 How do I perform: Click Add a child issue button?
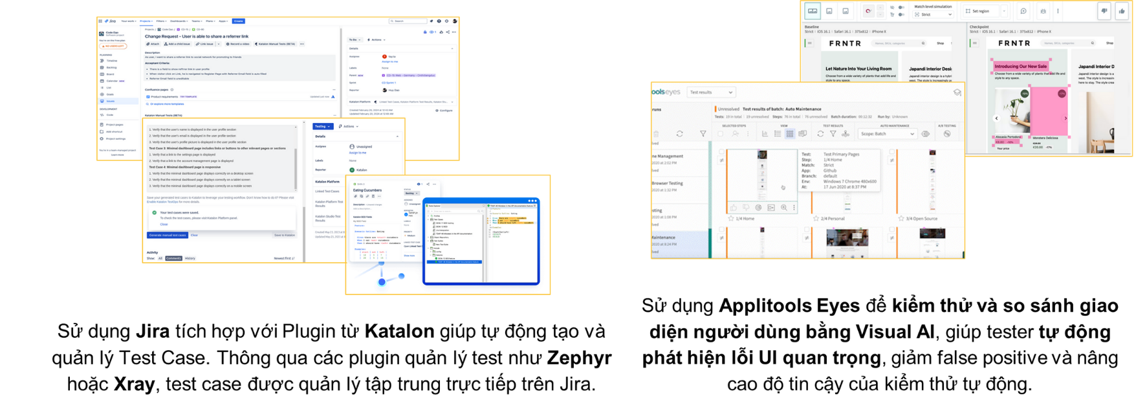click(177, 44)
